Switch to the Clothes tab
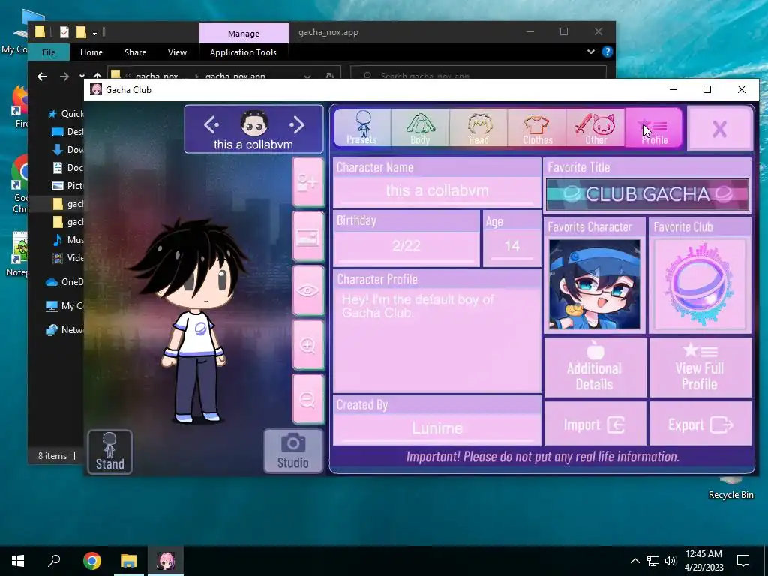This screenshot has height=576, width=768. 537,127
